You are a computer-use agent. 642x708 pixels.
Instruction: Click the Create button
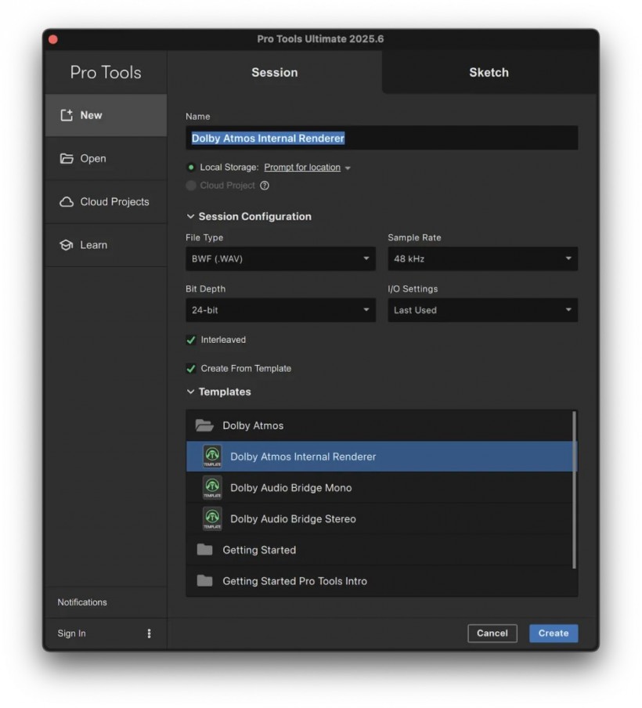click(554, 633)
